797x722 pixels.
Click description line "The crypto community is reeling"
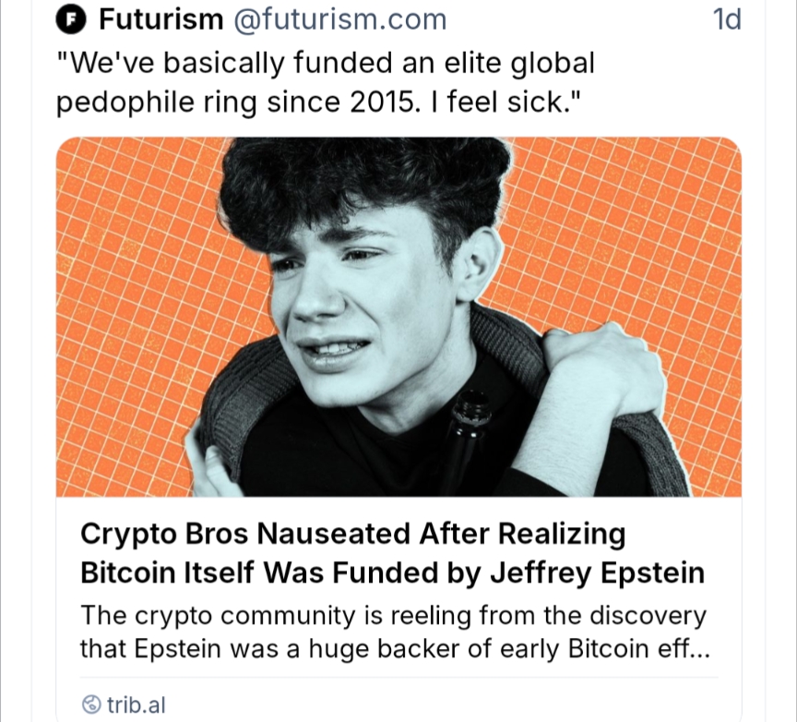[x=393, y=615]
